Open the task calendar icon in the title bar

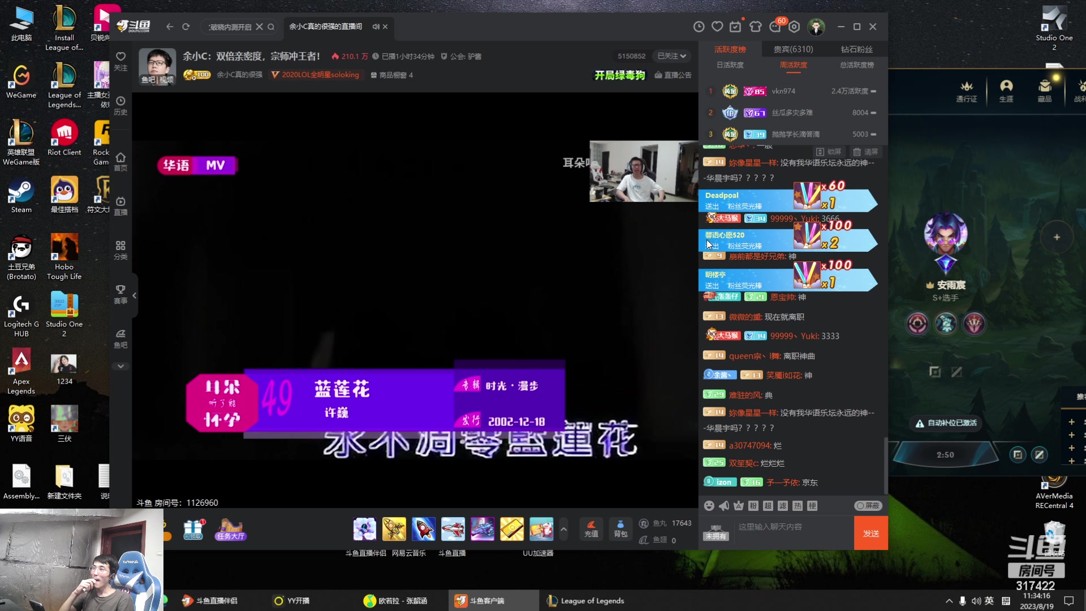point(736,27)
